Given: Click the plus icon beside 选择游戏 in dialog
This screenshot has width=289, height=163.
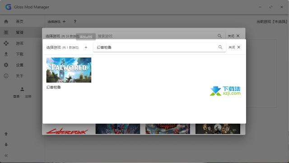Looking at the screenshot, I should pyautogui.click(x=86, y=47).
